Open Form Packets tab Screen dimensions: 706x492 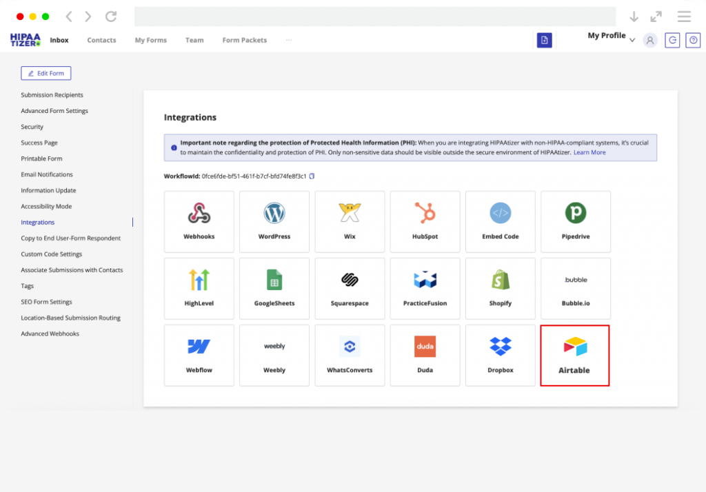[245, 40]
